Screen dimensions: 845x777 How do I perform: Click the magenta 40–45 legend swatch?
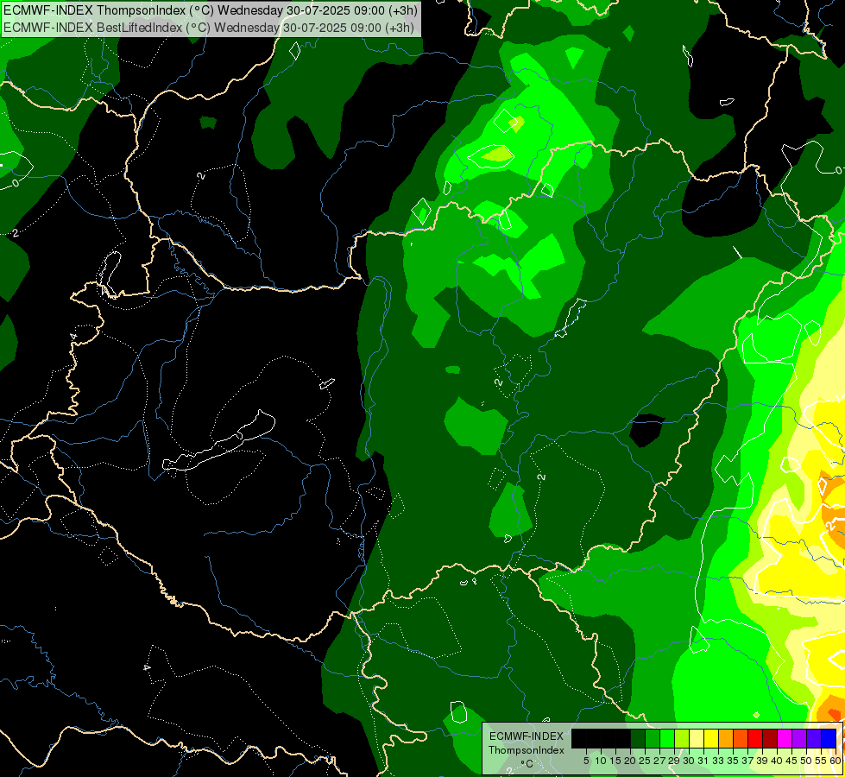[785, 738]
